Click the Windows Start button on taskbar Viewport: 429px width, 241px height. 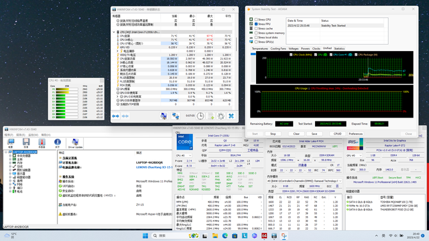(145, 235)
